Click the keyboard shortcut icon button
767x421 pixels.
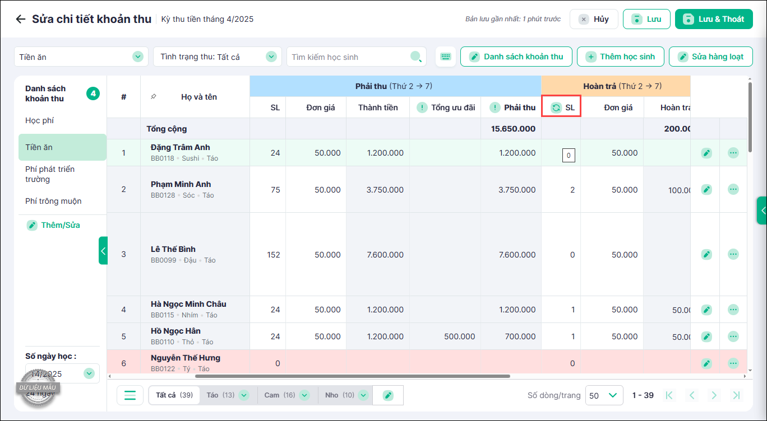446,57
